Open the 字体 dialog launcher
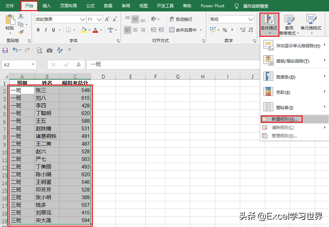 118,41
